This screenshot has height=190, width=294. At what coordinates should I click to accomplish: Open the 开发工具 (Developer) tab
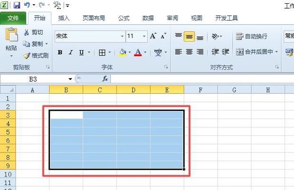pyautogui.click(x=227, y=18)
